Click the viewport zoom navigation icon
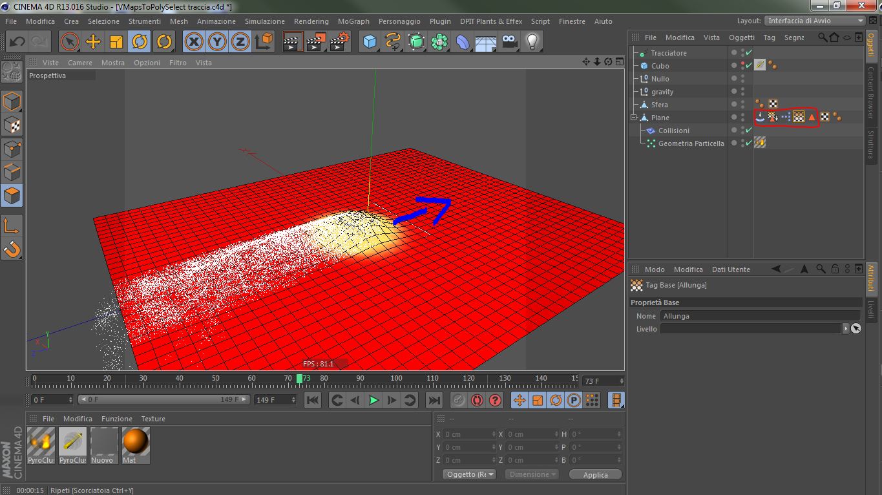 click(596, 62)
